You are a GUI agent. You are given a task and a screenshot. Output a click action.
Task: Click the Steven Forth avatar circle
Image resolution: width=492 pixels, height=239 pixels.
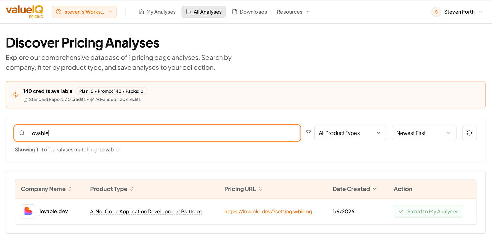pyautogui.click(x=436, y=12)
